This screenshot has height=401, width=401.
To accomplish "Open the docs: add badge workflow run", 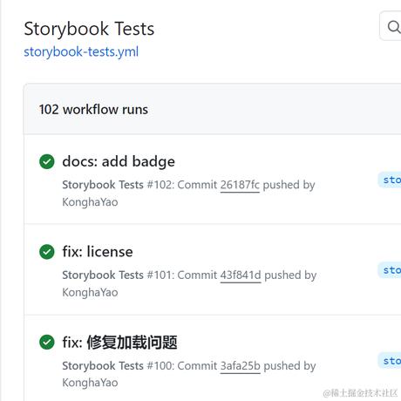I will point(119,161).
